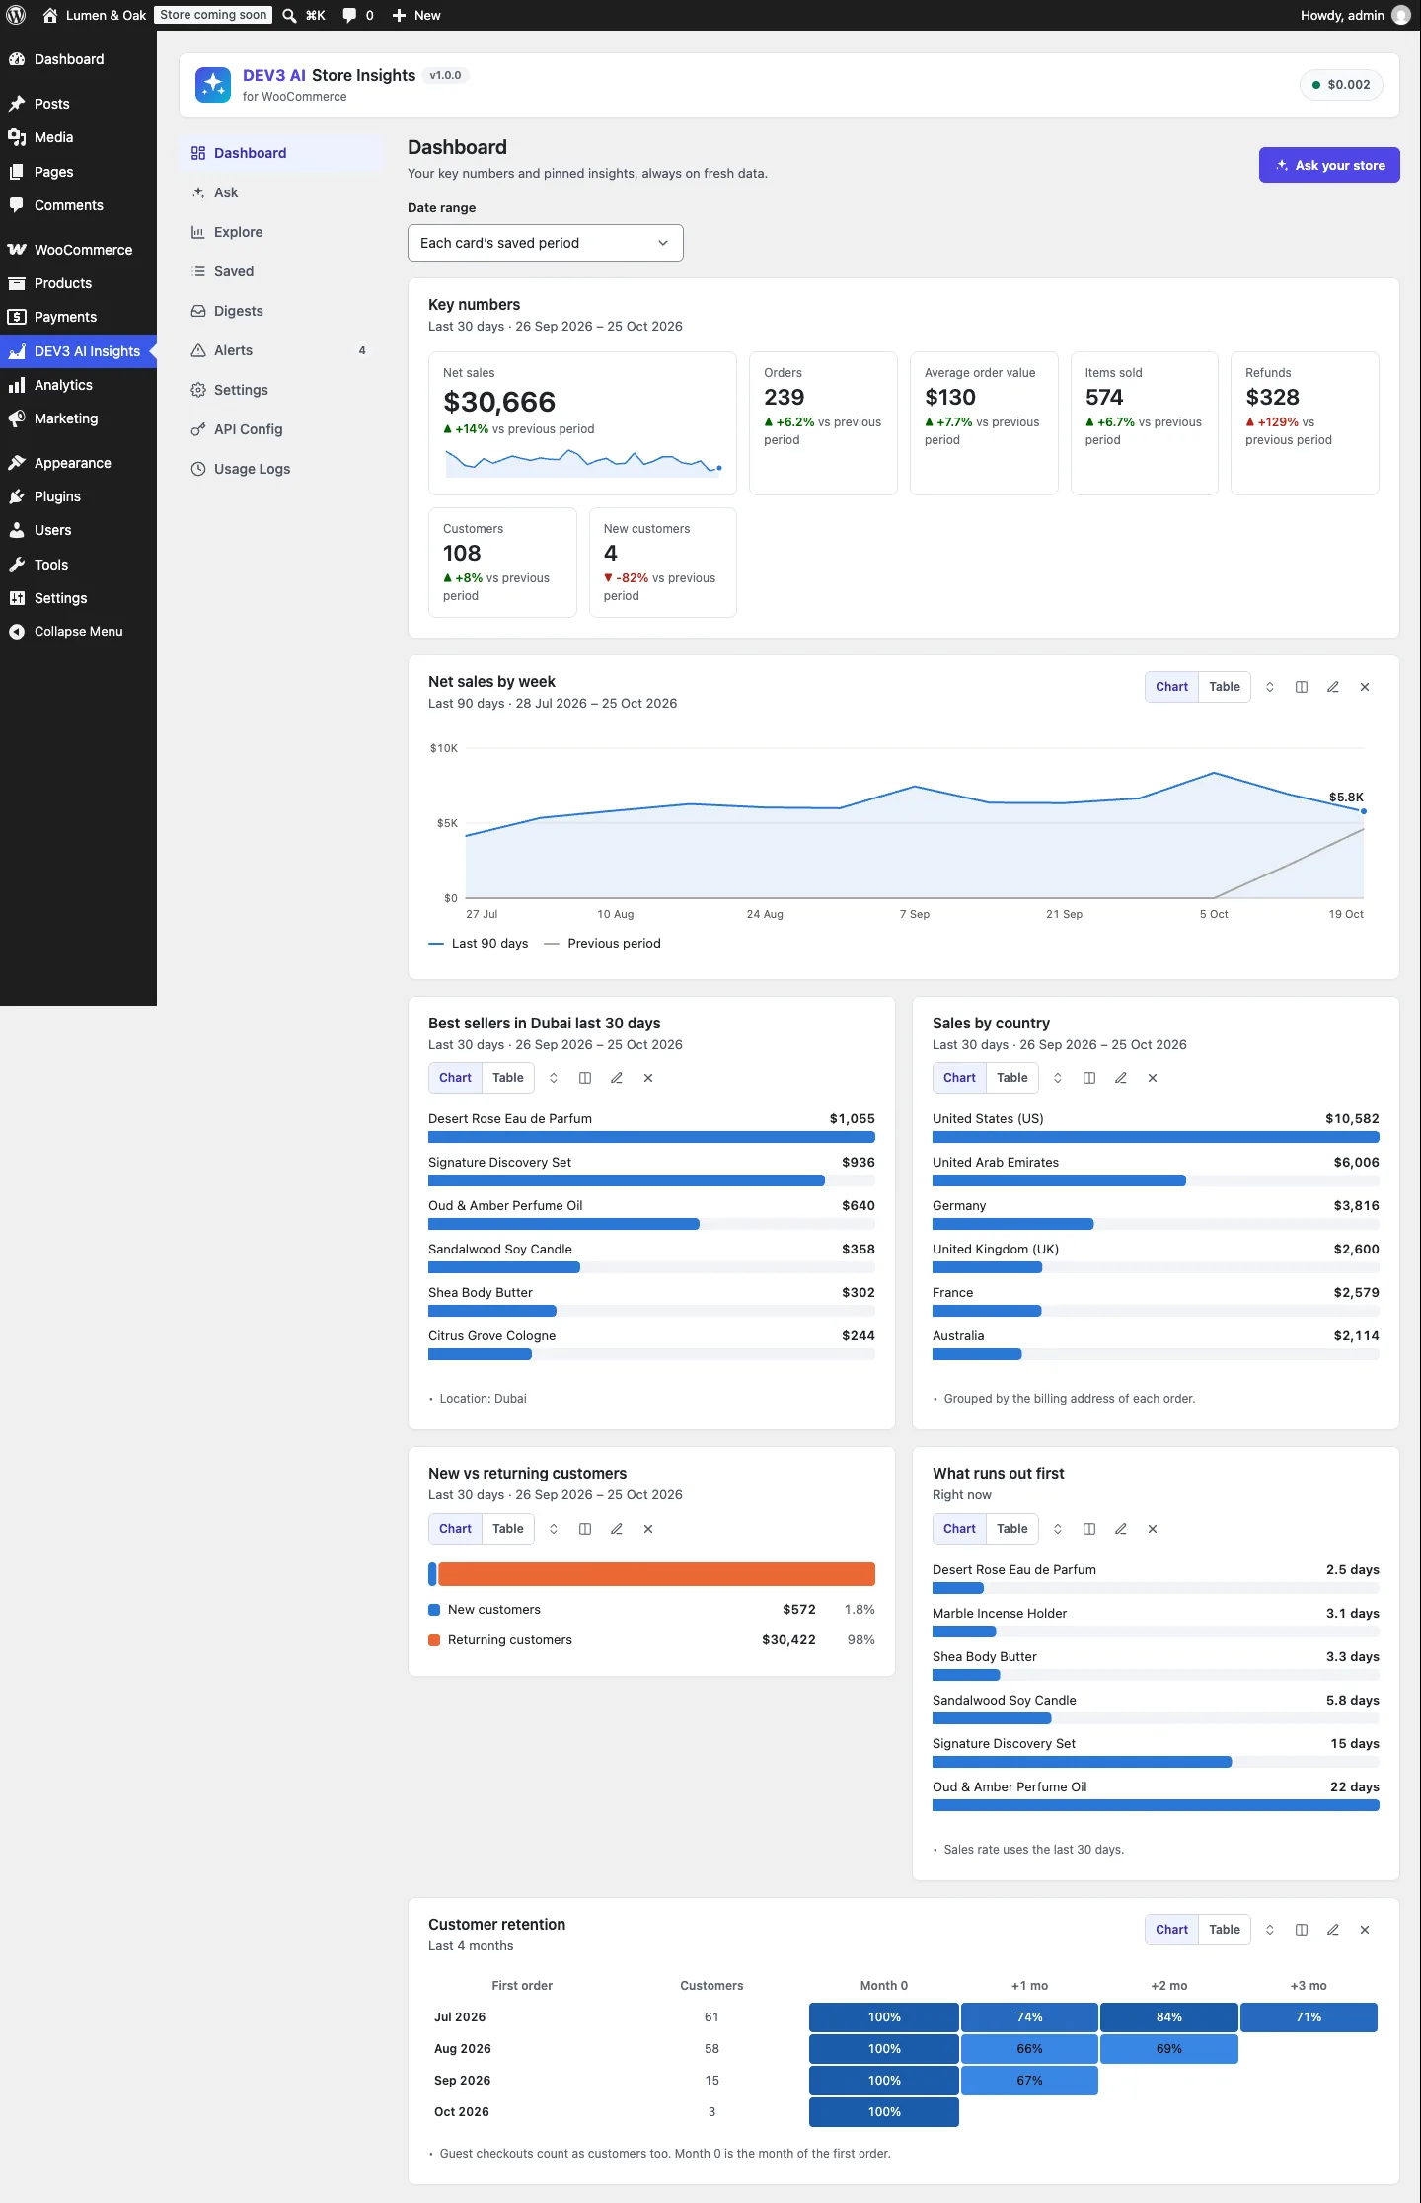The width and height of the screenshot is (1421, 2203).
Task: Open the API Config page
Action: point(281,429)
